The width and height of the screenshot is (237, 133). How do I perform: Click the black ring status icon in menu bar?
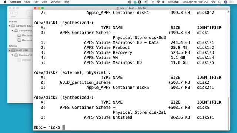click(x=130, y=2)
